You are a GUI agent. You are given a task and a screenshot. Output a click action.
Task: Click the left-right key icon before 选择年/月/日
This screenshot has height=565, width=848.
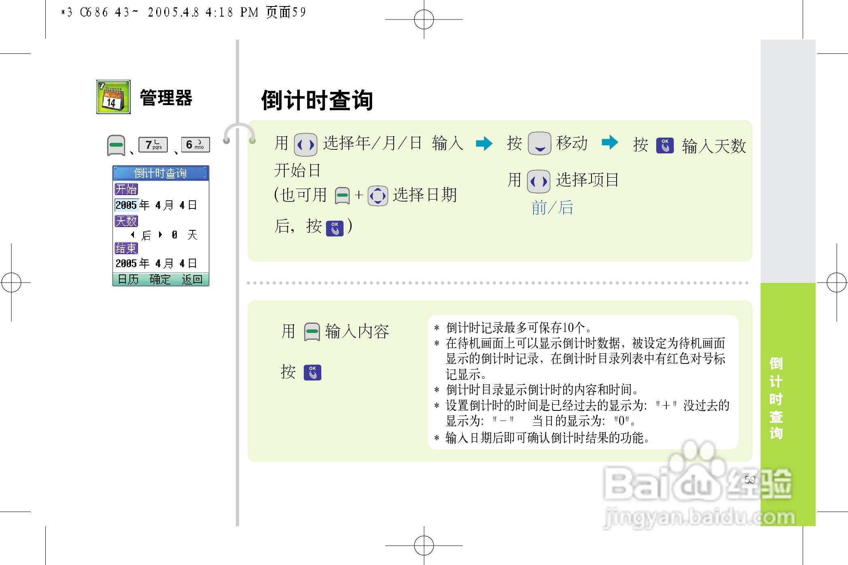pyautogui.click(x=305, y=144)
